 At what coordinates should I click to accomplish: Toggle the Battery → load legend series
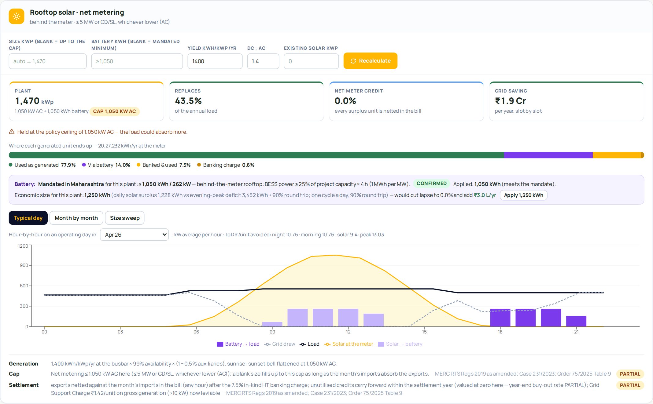point(238,344)
